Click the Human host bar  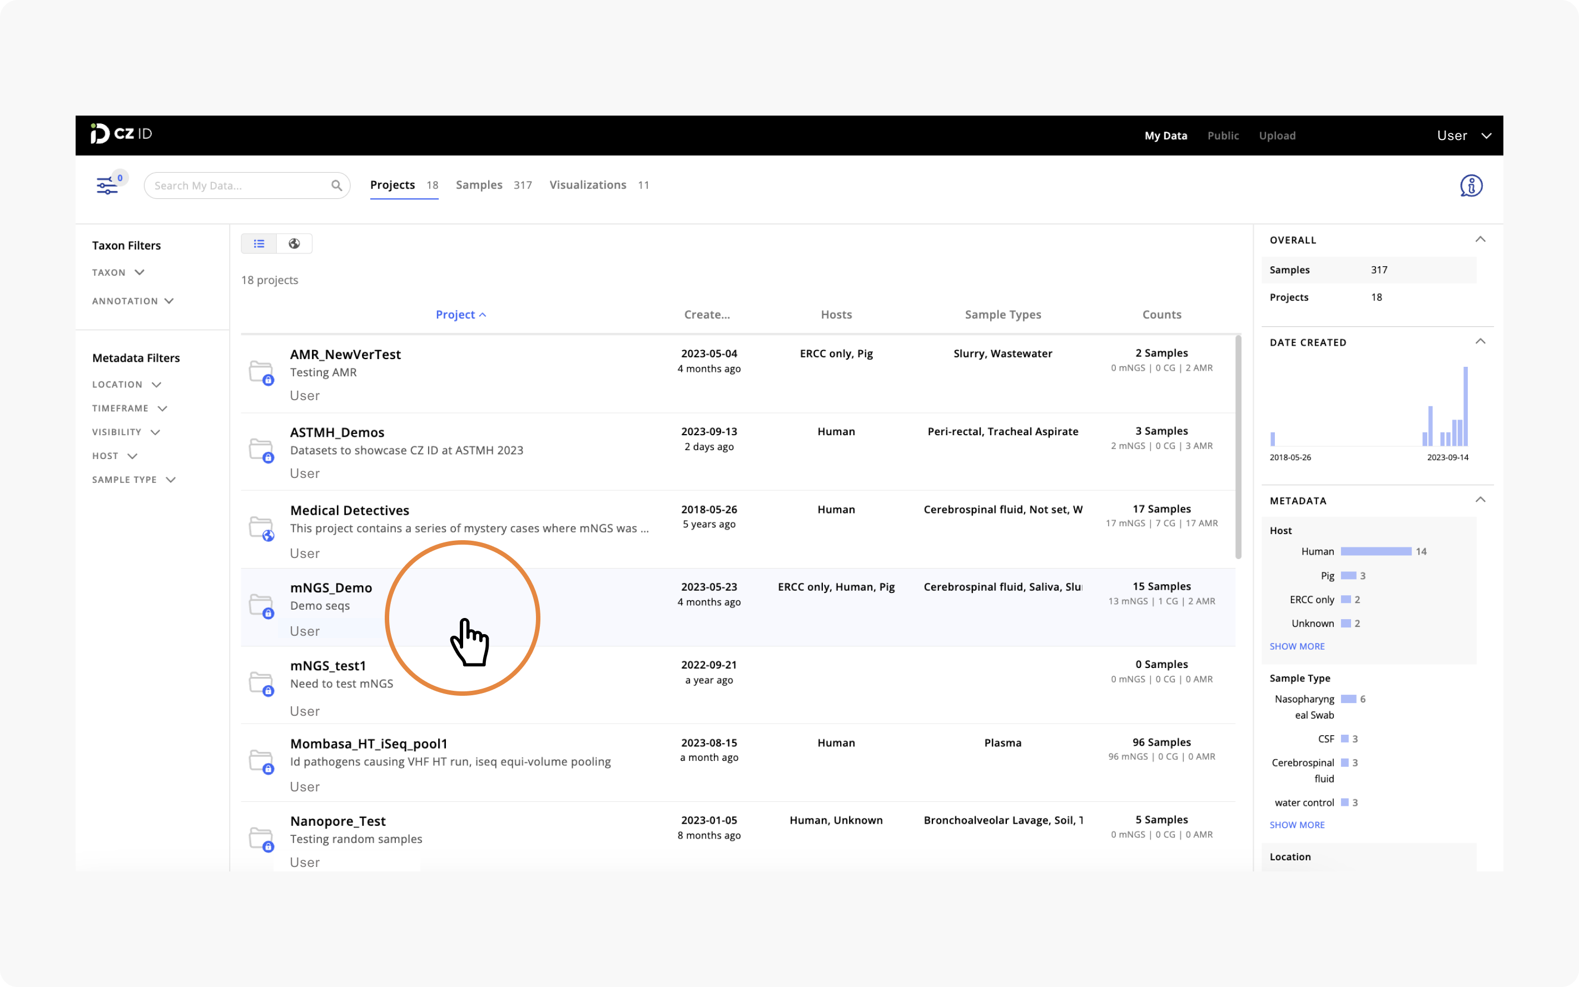(x=1376, y=552)
